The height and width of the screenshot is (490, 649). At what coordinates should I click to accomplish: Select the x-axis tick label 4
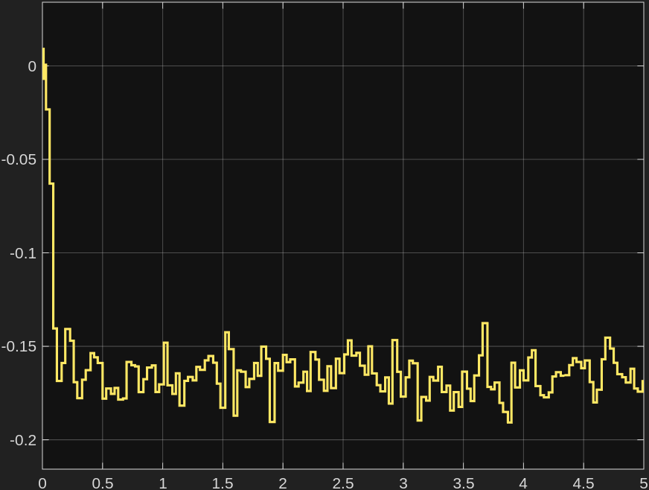point(523,482)
